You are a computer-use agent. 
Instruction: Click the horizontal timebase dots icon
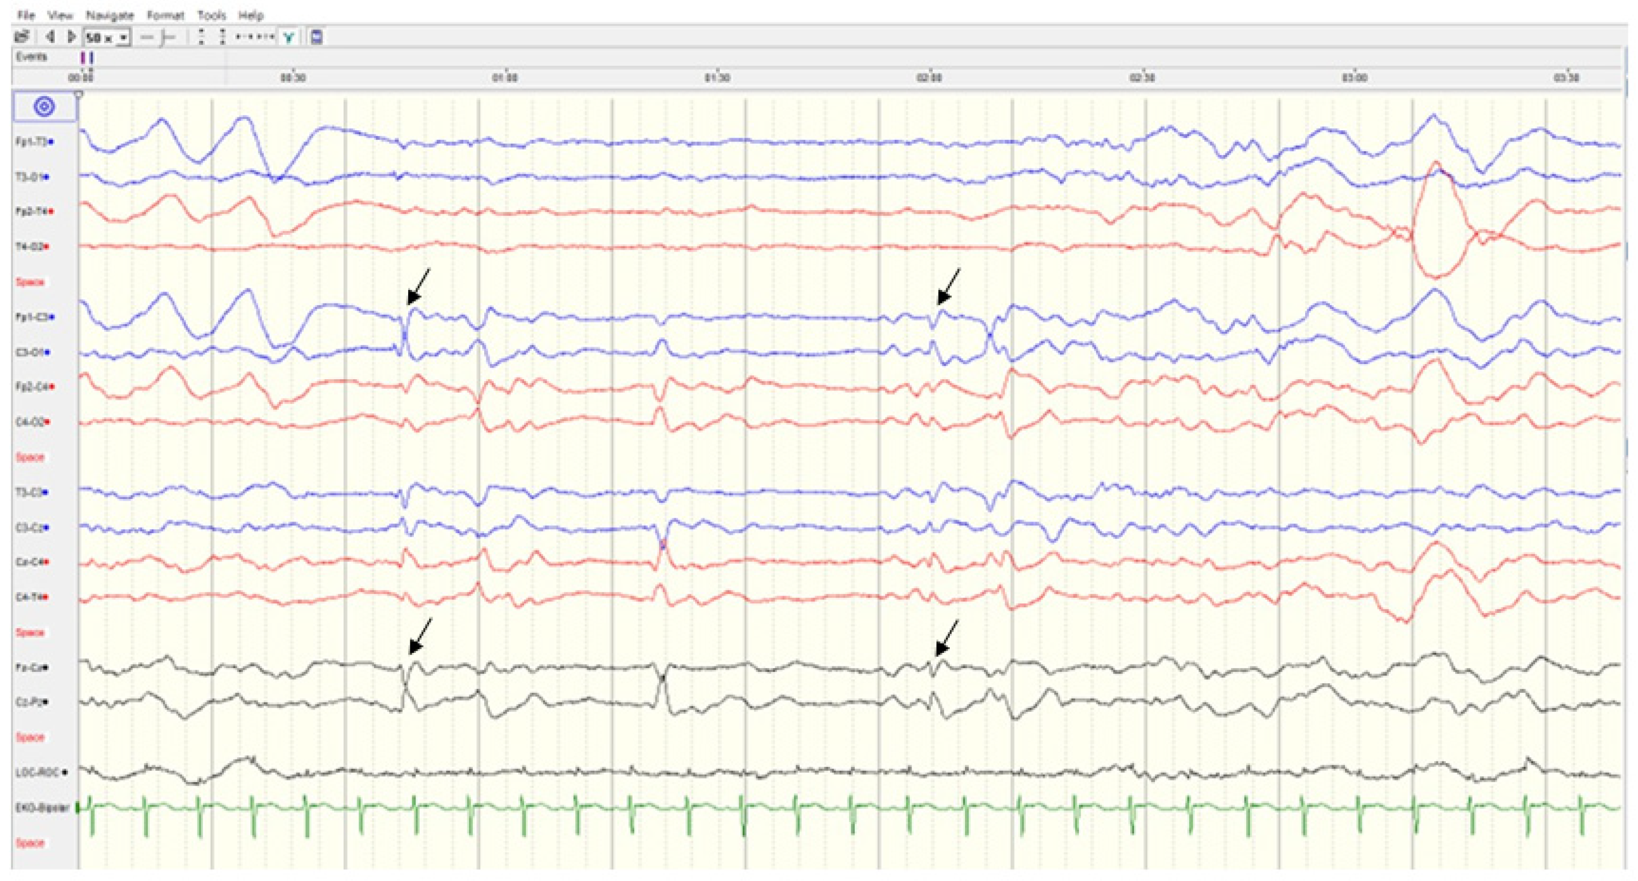point(255,38)
